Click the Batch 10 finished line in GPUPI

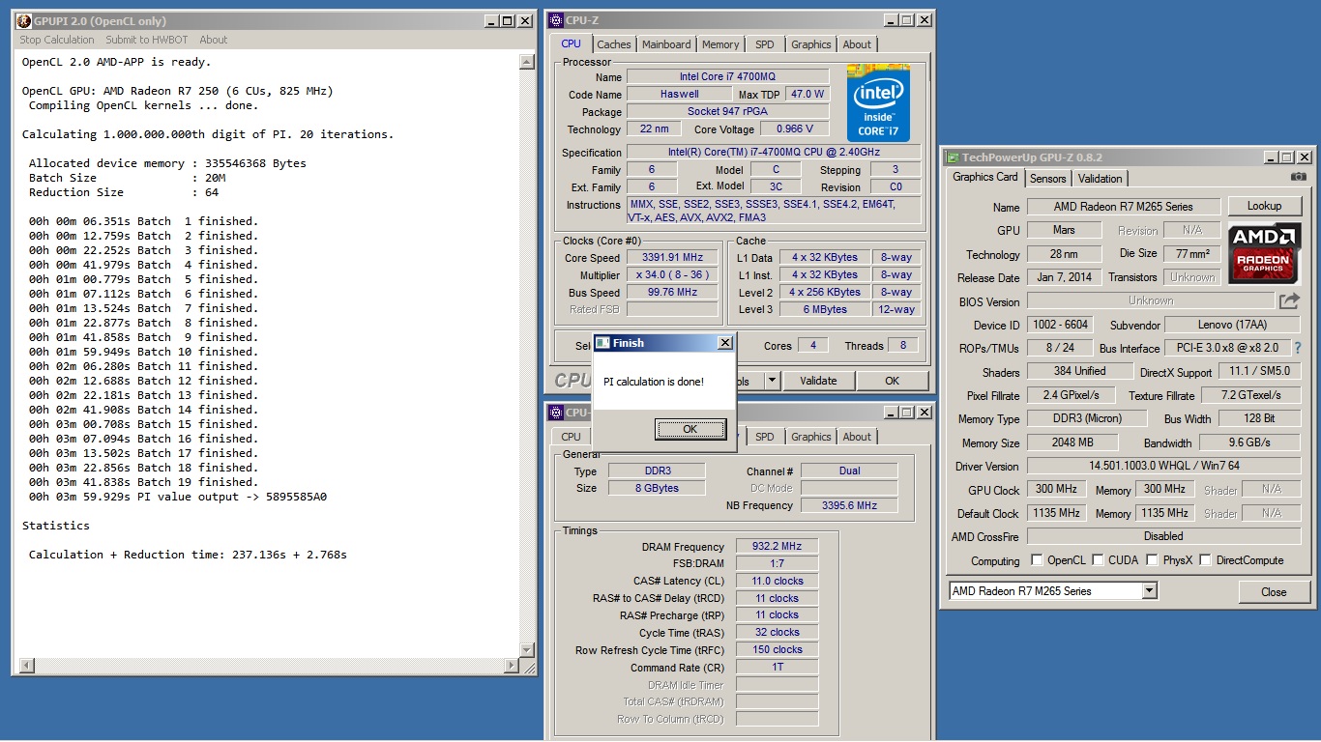[x=143, y=352]
